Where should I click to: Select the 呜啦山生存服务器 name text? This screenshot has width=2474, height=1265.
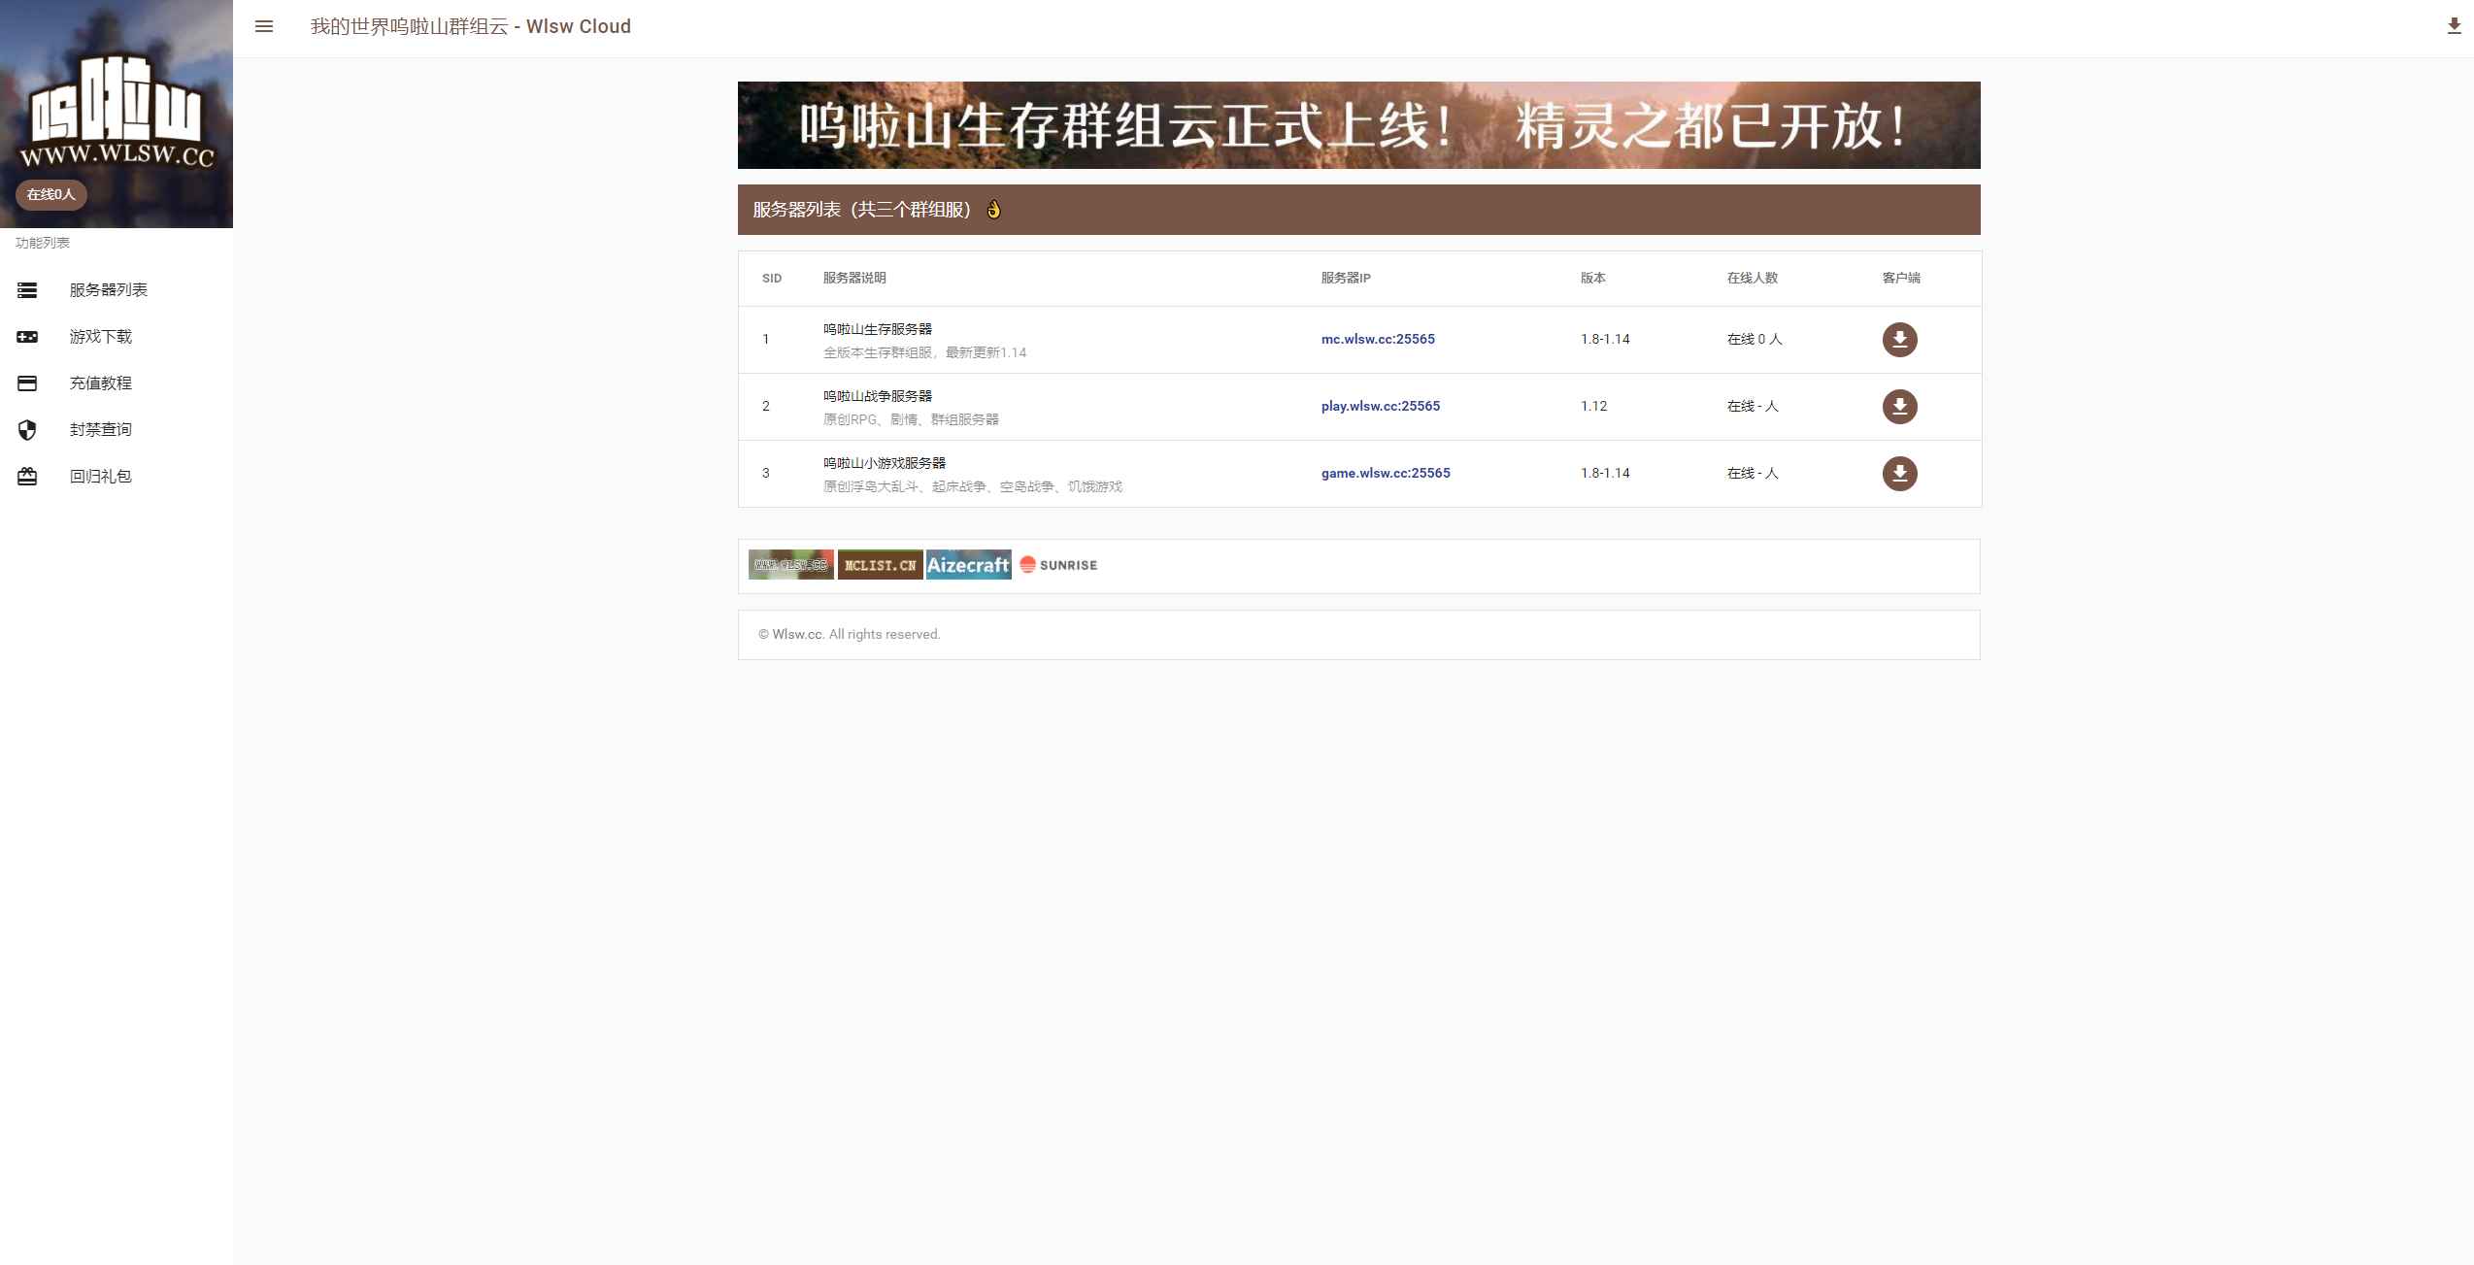pos(878,330)
